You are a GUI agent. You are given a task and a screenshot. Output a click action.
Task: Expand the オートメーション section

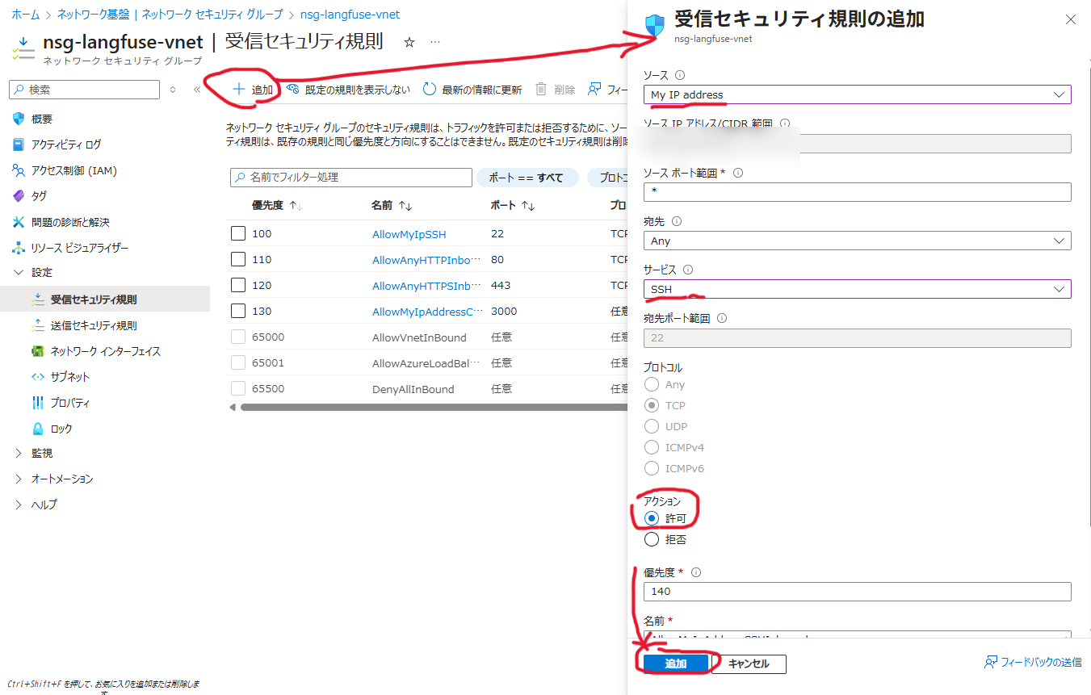coord(19,479)
